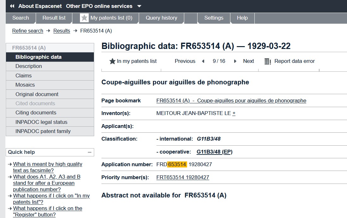Click the star icon for In my patents list

tap(112, 61)
